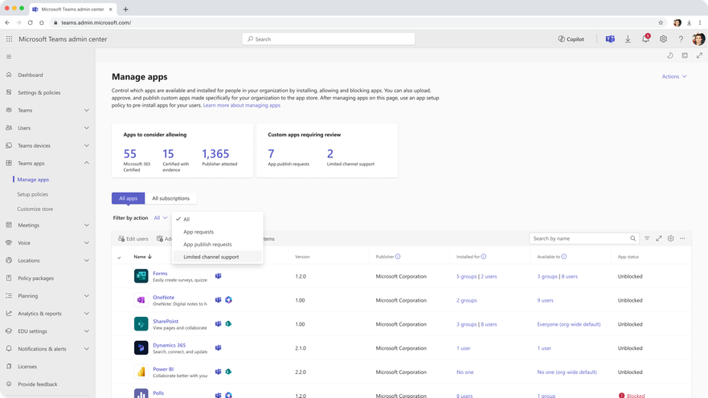
Task: Expand the Meetings section
Action: pos(86,225)
